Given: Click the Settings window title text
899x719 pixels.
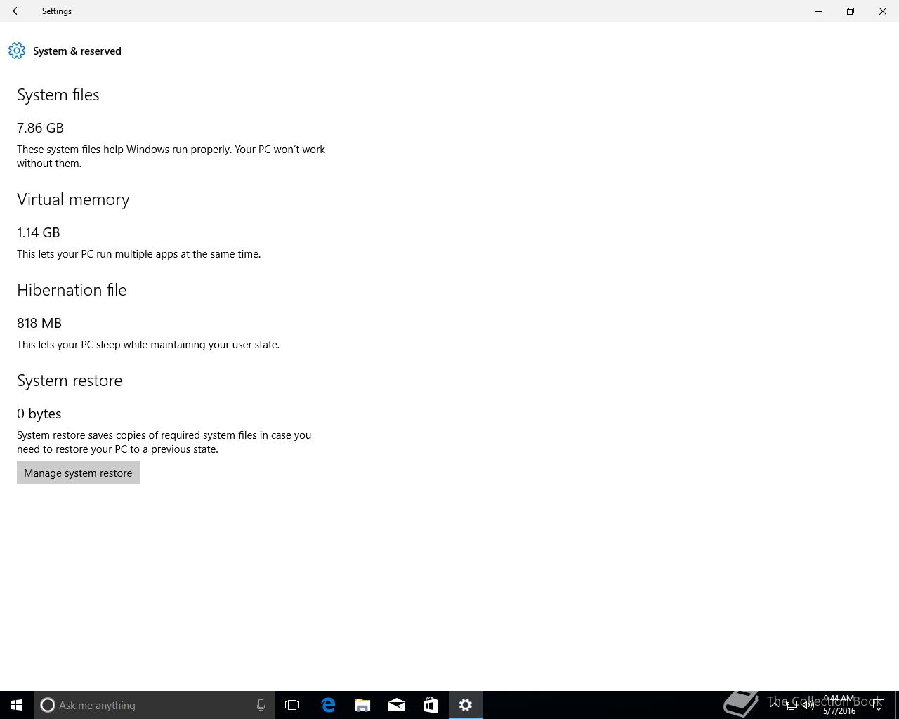Looking at the screenshot, I should pyautogui.click(x=57, y=11).
